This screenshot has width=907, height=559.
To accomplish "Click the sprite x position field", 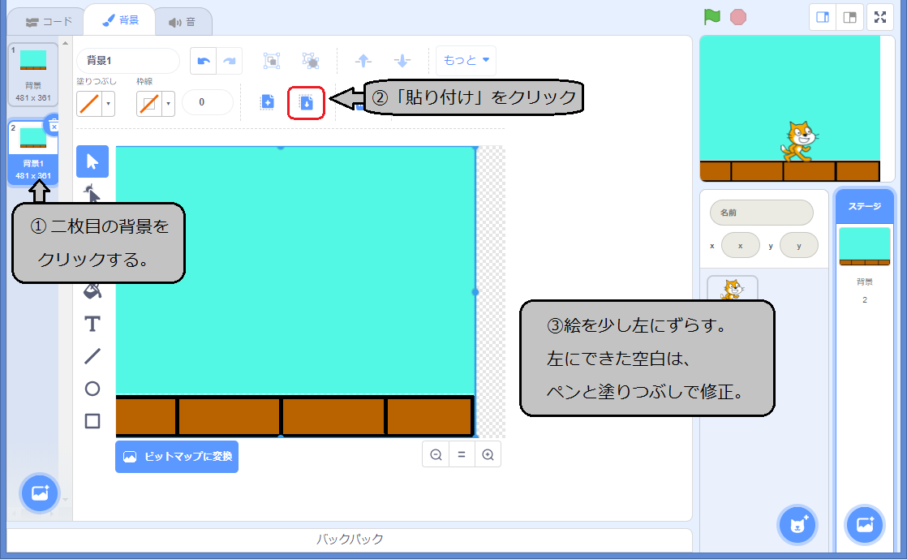I will (741, 246).
